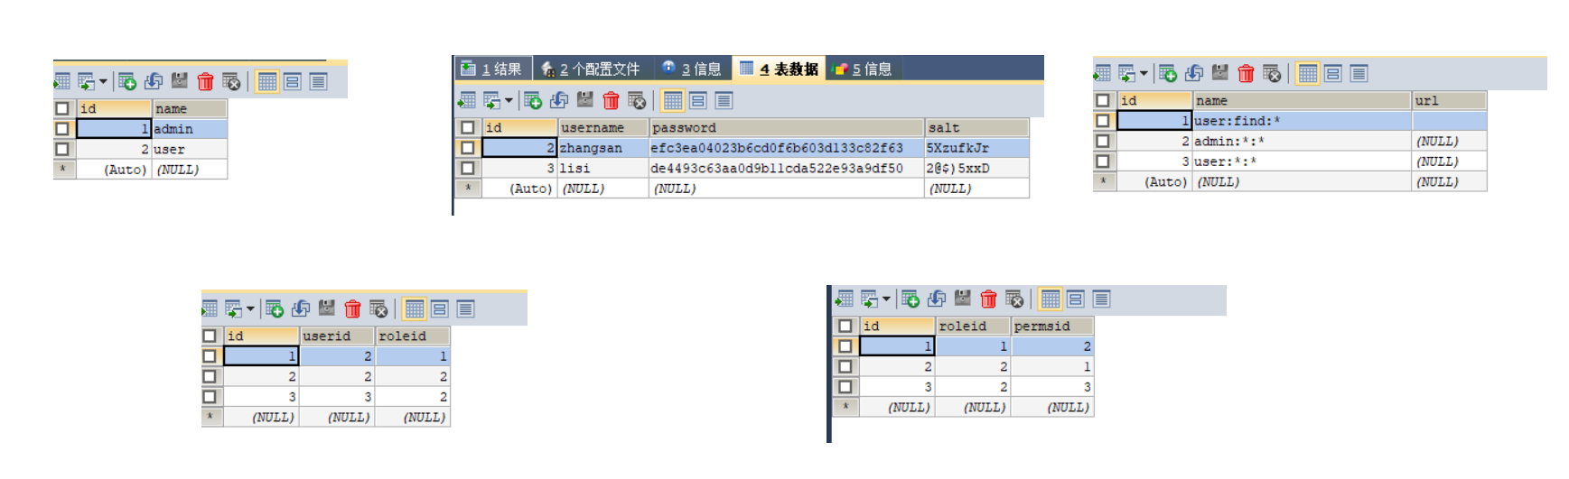Check the checkbox for the admin role row

pos(62,128)
